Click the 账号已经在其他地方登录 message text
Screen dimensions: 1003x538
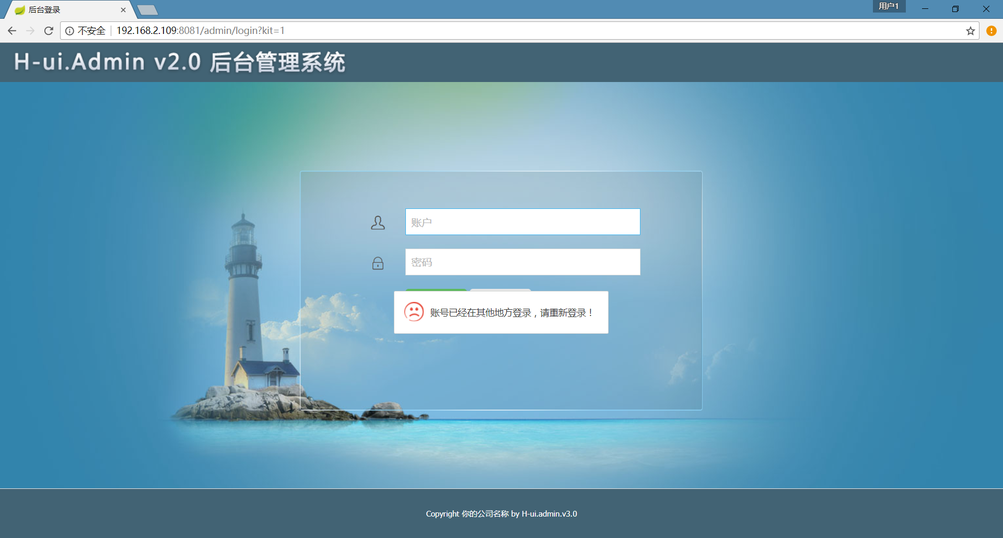pos(511,313)
